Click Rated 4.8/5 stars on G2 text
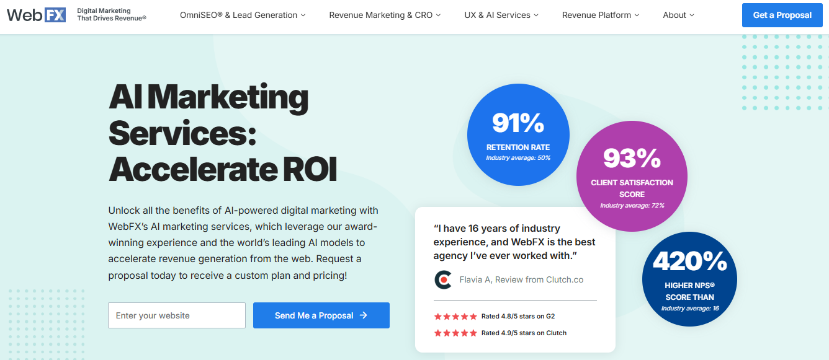Screen dimensions: 829x360 [518, 316]
